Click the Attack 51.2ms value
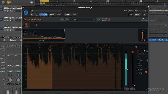The height and width of the screenshot is (94, 168). click(140, 61)
